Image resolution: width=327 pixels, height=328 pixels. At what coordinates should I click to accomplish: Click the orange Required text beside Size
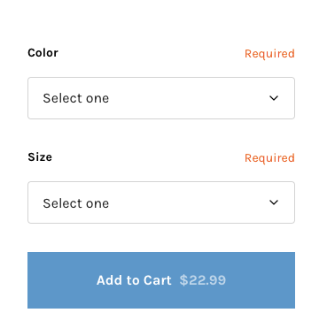coord(269,158)
